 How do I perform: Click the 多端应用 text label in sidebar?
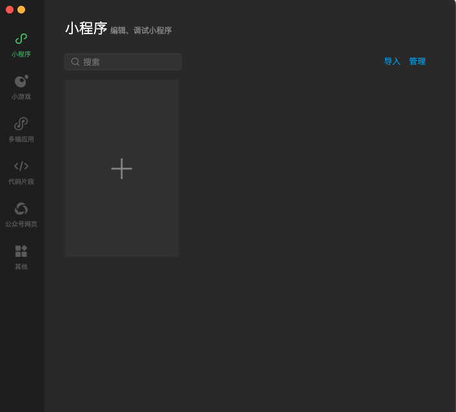(21, 139)
